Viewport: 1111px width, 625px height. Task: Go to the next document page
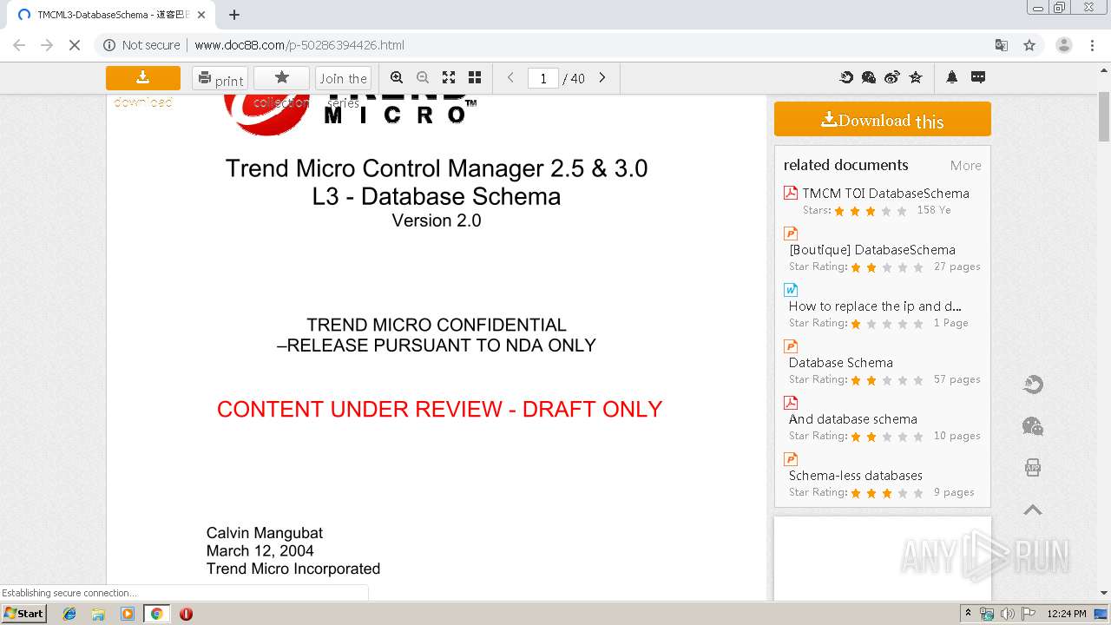tap(602, 78)
